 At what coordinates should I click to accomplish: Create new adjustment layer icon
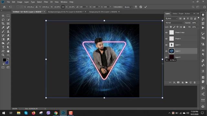tap(182, 82)
